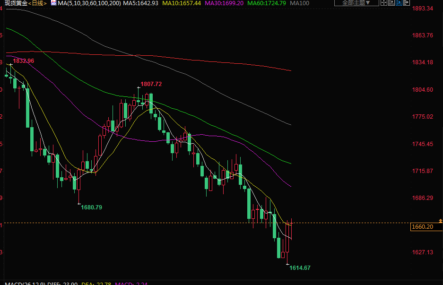
Task: Click the 1893.34 top price axis label
Action: point(423,9)
